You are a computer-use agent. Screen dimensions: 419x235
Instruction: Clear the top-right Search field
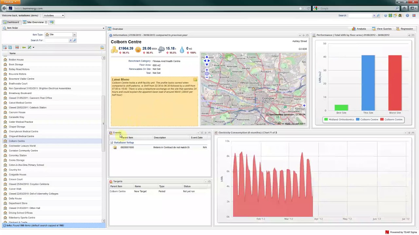374,15
